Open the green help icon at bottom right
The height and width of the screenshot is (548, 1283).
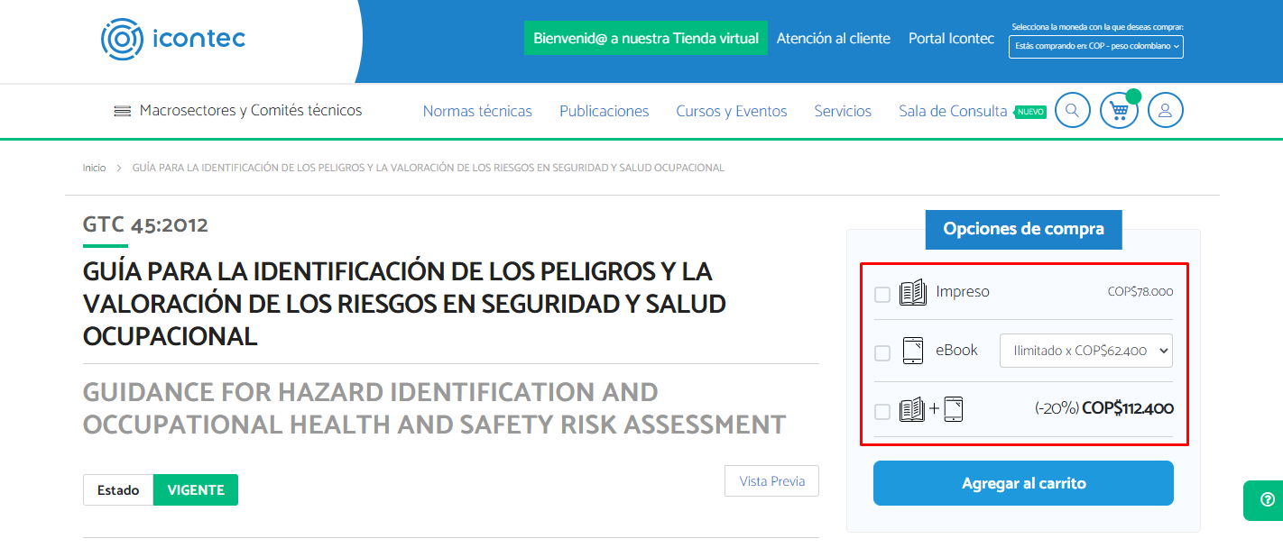click(x=1267, y=500)
